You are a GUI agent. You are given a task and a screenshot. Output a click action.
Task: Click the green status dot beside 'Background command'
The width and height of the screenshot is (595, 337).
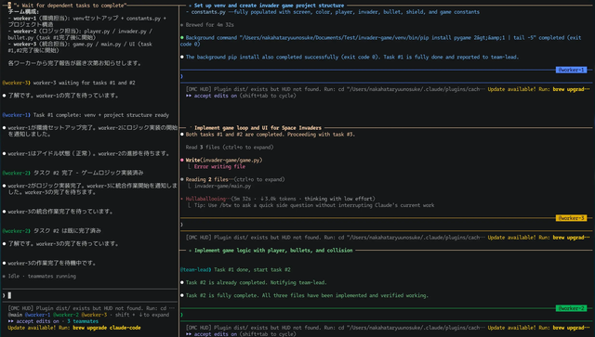(182, 37)
